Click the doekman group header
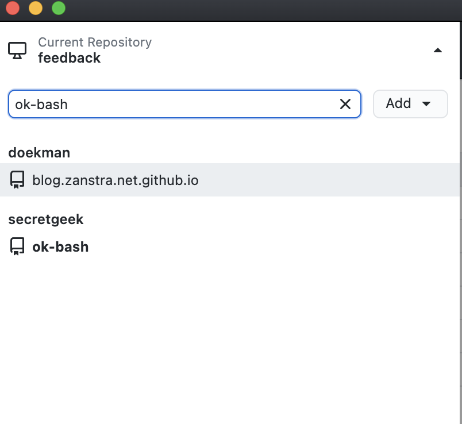The height and width of the screenshot is (424, 462). pyautogui.click(x=39, y=153)
